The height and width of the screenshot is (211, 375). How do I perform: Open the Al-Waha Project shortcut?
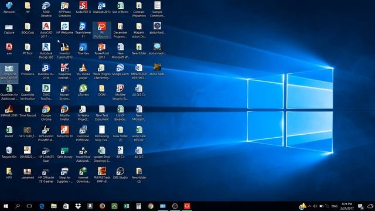pos(83,113)
